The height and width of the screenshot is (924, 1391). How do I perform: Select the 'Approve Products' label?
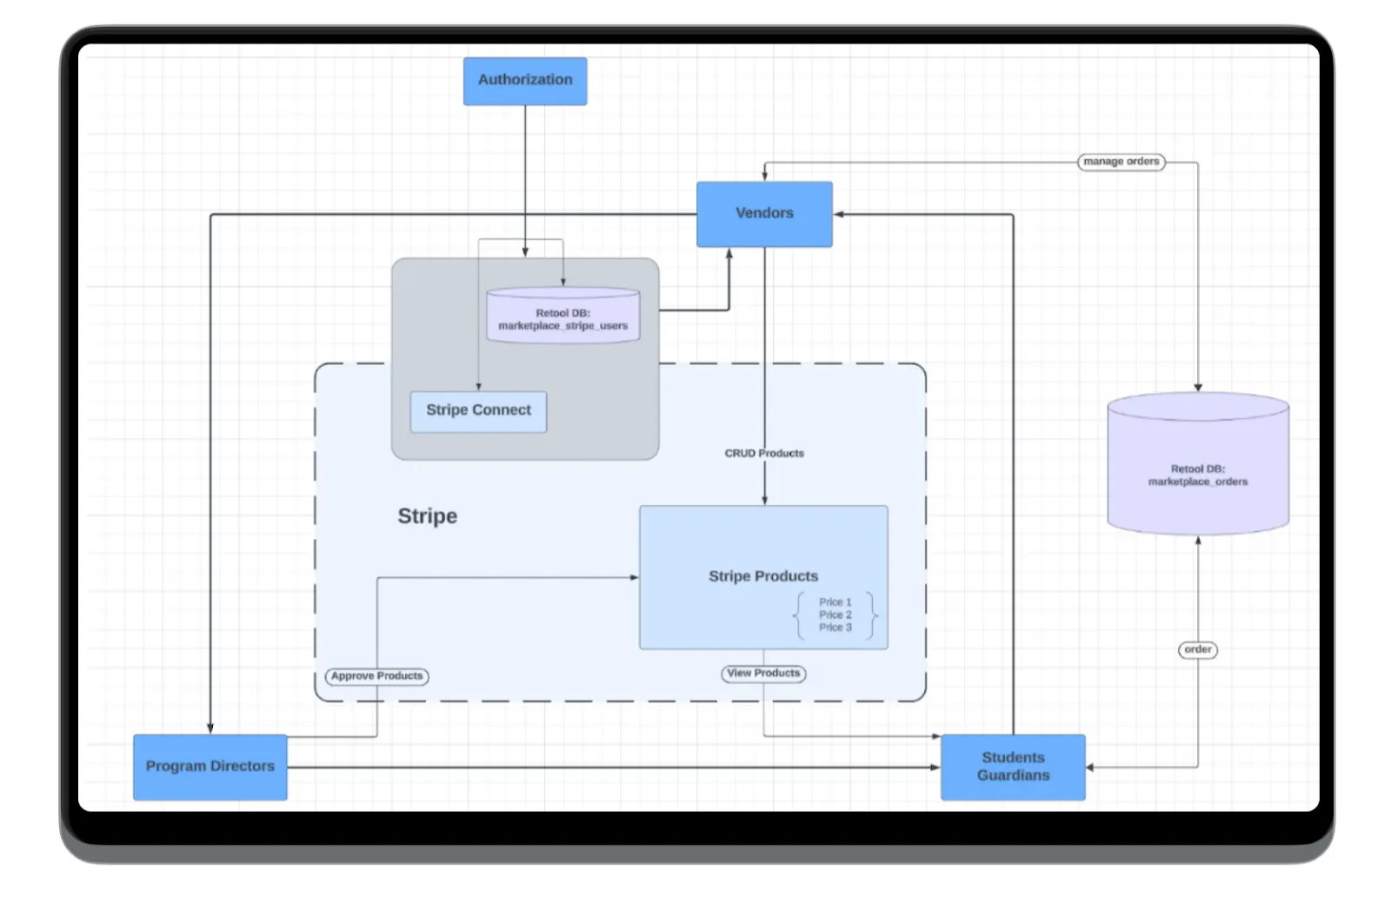point(376,676)
